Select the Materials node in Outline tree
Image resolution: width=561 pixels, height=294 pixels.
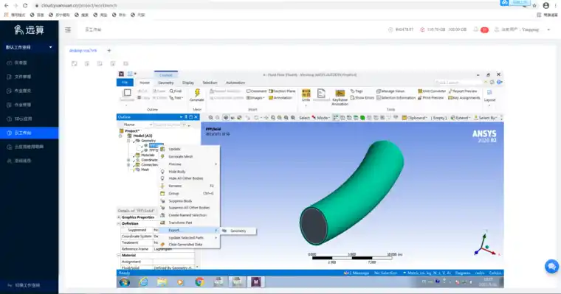point(148,155)
